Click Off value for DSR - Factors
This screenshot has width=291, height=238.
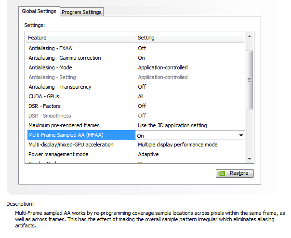[142, 106]
